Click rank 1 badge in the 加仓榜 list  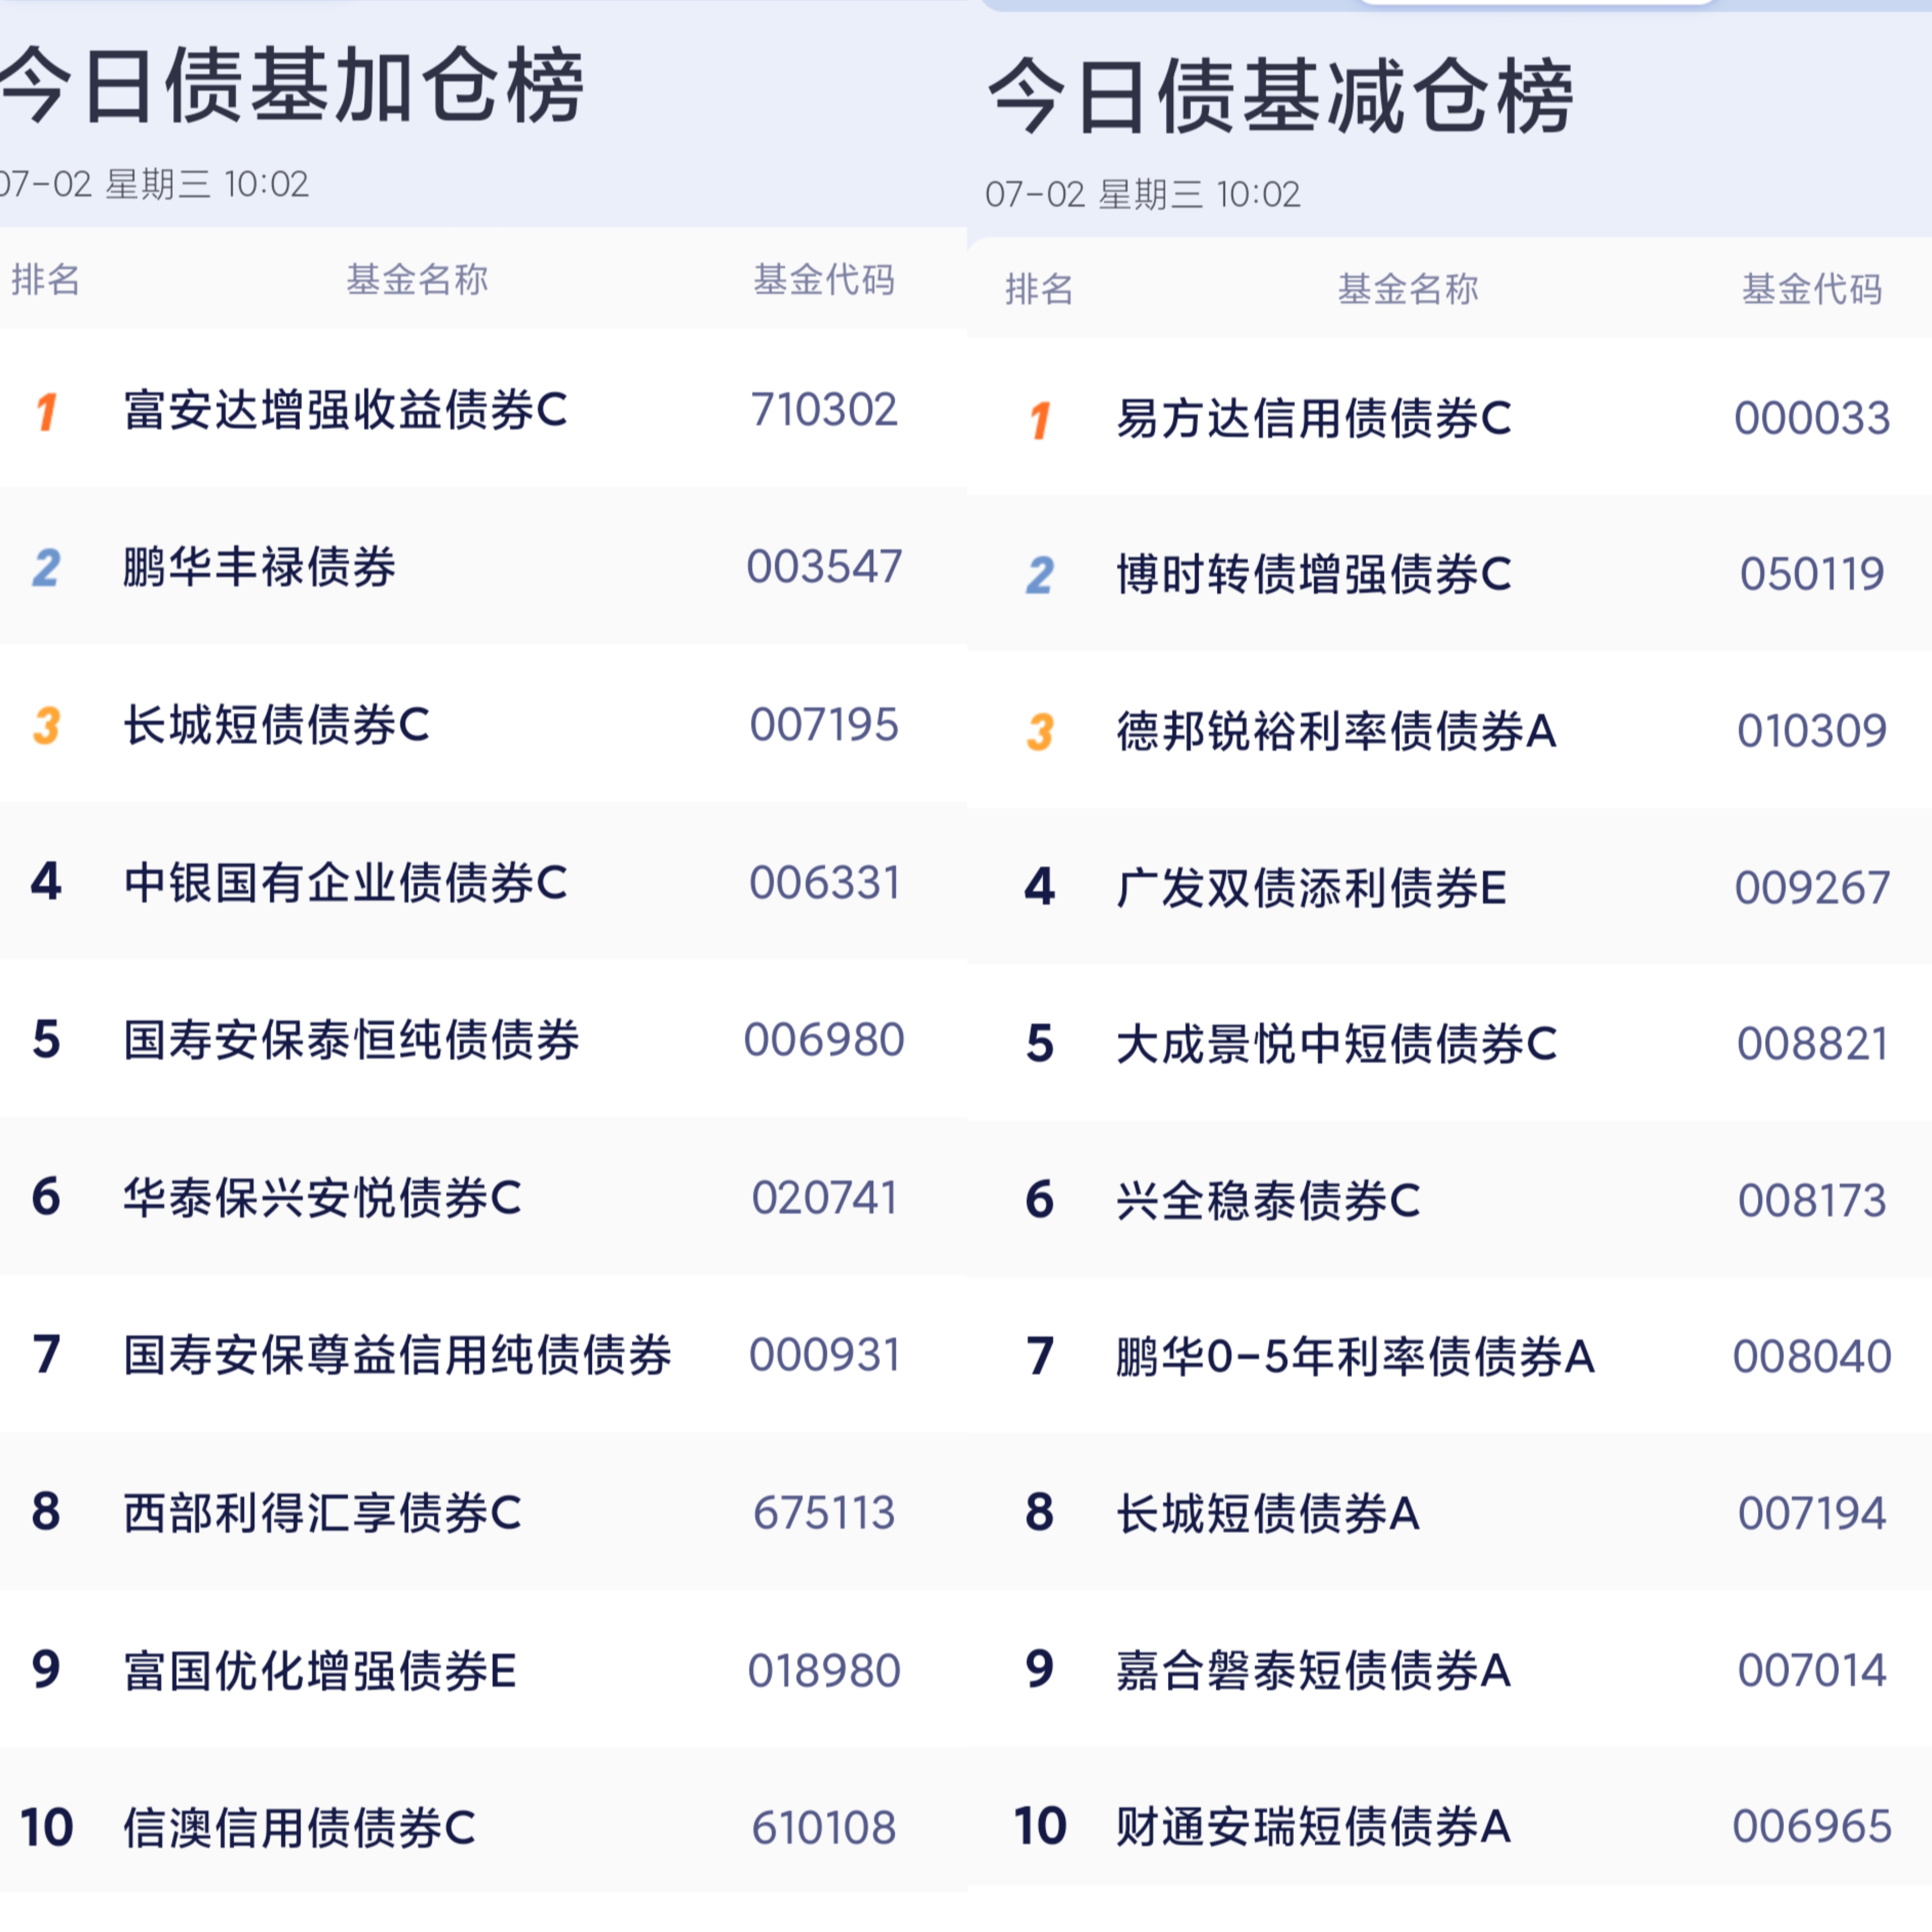click(x=46, y=412)
